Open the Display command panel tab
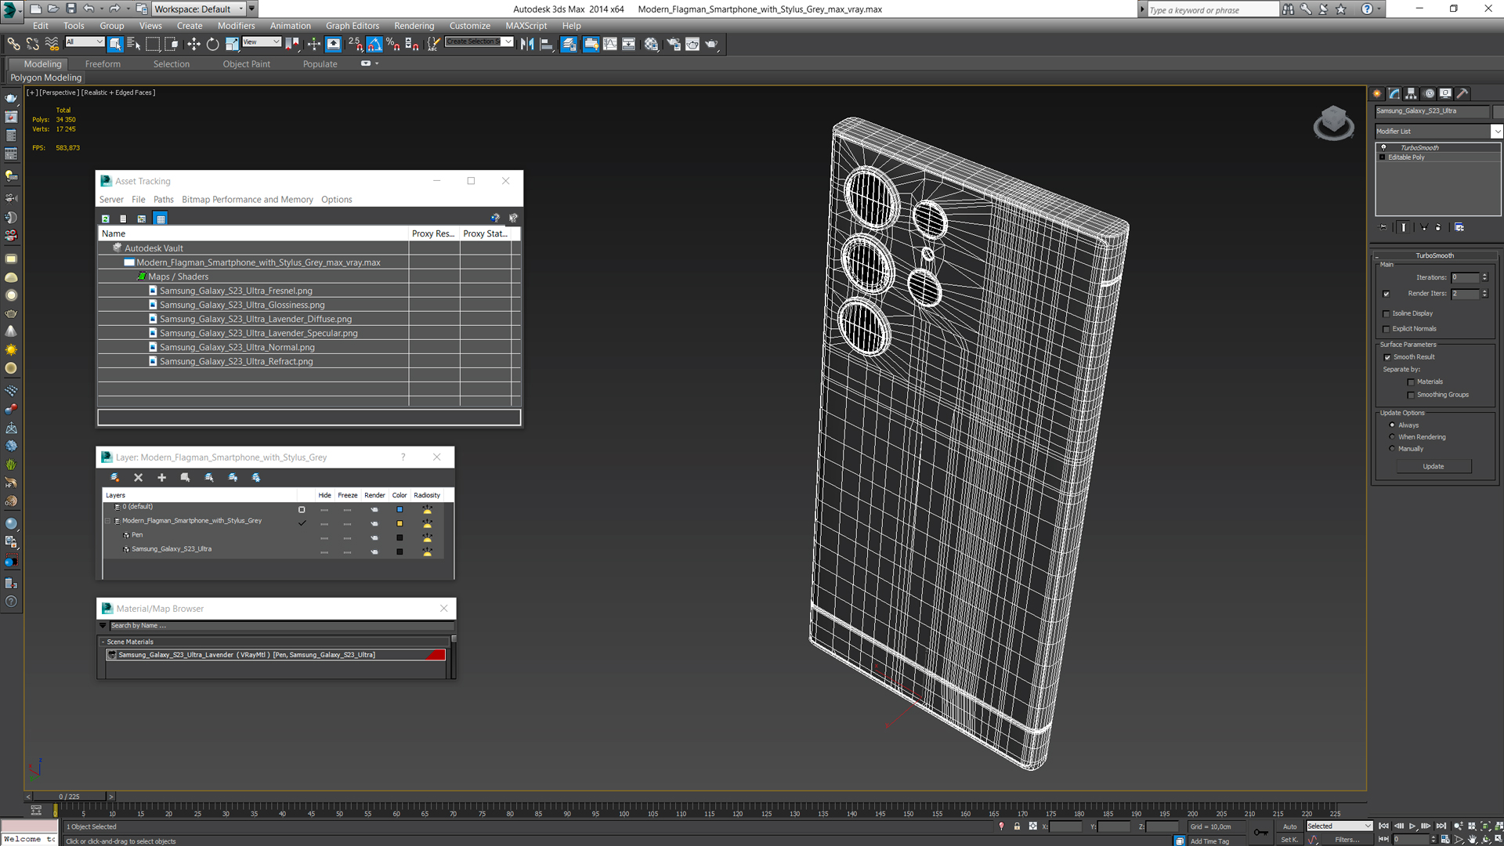Screen dimensions: 1504x846 [1446, 93]
